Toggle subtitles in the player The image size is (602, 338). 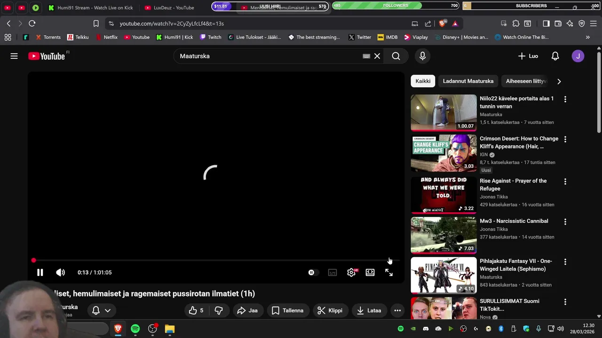333,272
